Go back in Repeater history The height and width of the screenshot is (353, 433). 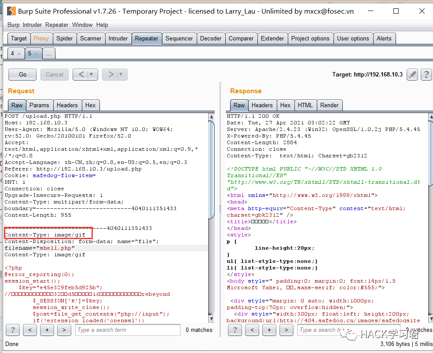click(x=81, y=74)
